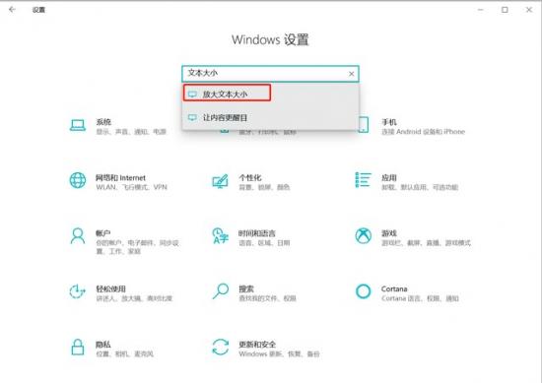Image resolution: width=542 pixels, height=383 pixels.
Task: Open the 游戏 Xbox icon
Action: tap(363, 235)
